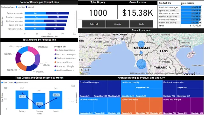This screenshot has width=204, height=115.
Task: Select the February orders column
Action: [39, 101]
